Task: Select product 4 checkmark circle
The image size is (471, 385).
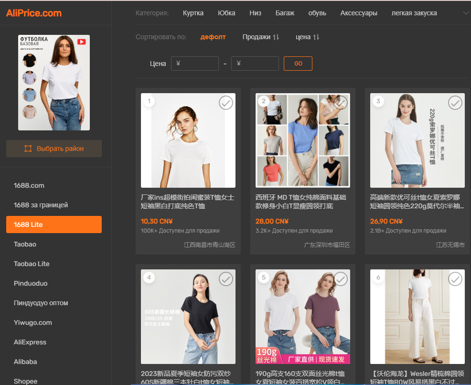Action: [226, 279]
